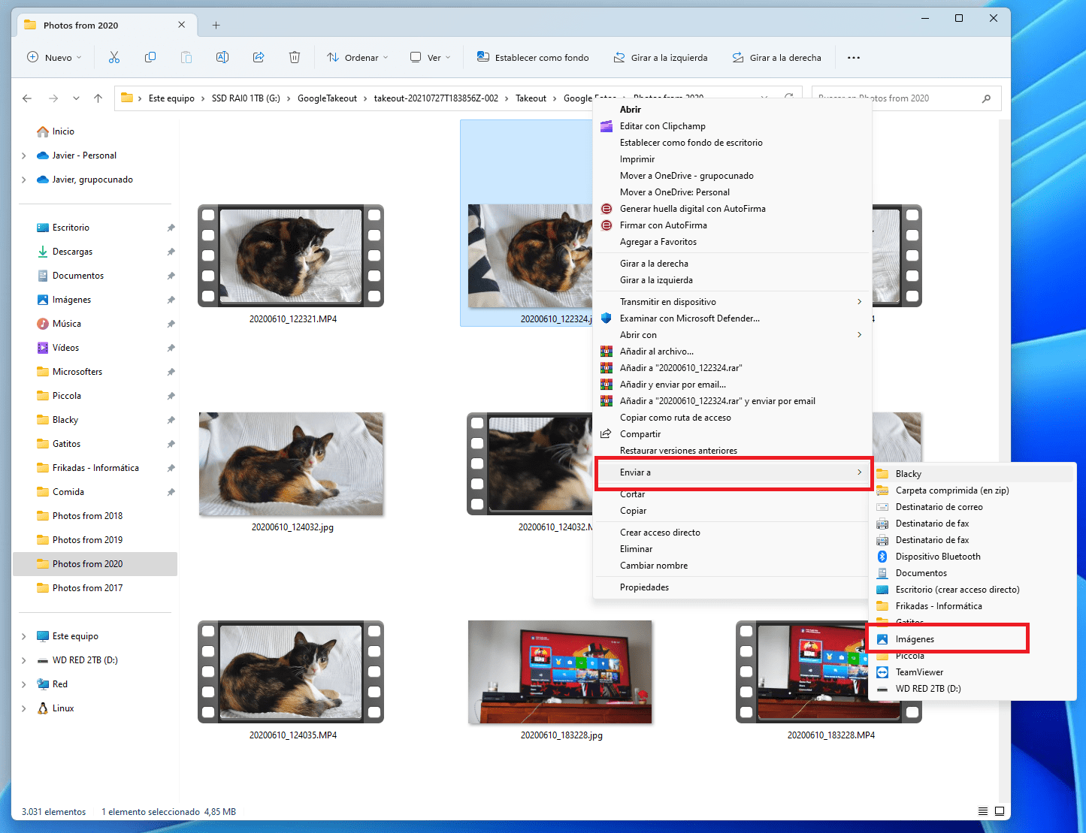Close the Photos from 2020 tab
The width and height of the screenshot is (1086, 833).
coord(181,25)
